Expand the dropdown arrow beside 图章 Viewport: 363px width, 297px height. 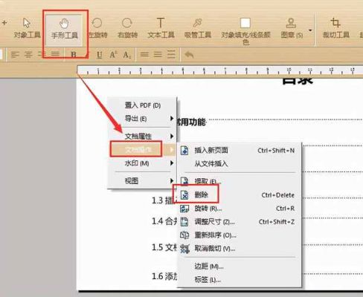[x=310, y=30]
